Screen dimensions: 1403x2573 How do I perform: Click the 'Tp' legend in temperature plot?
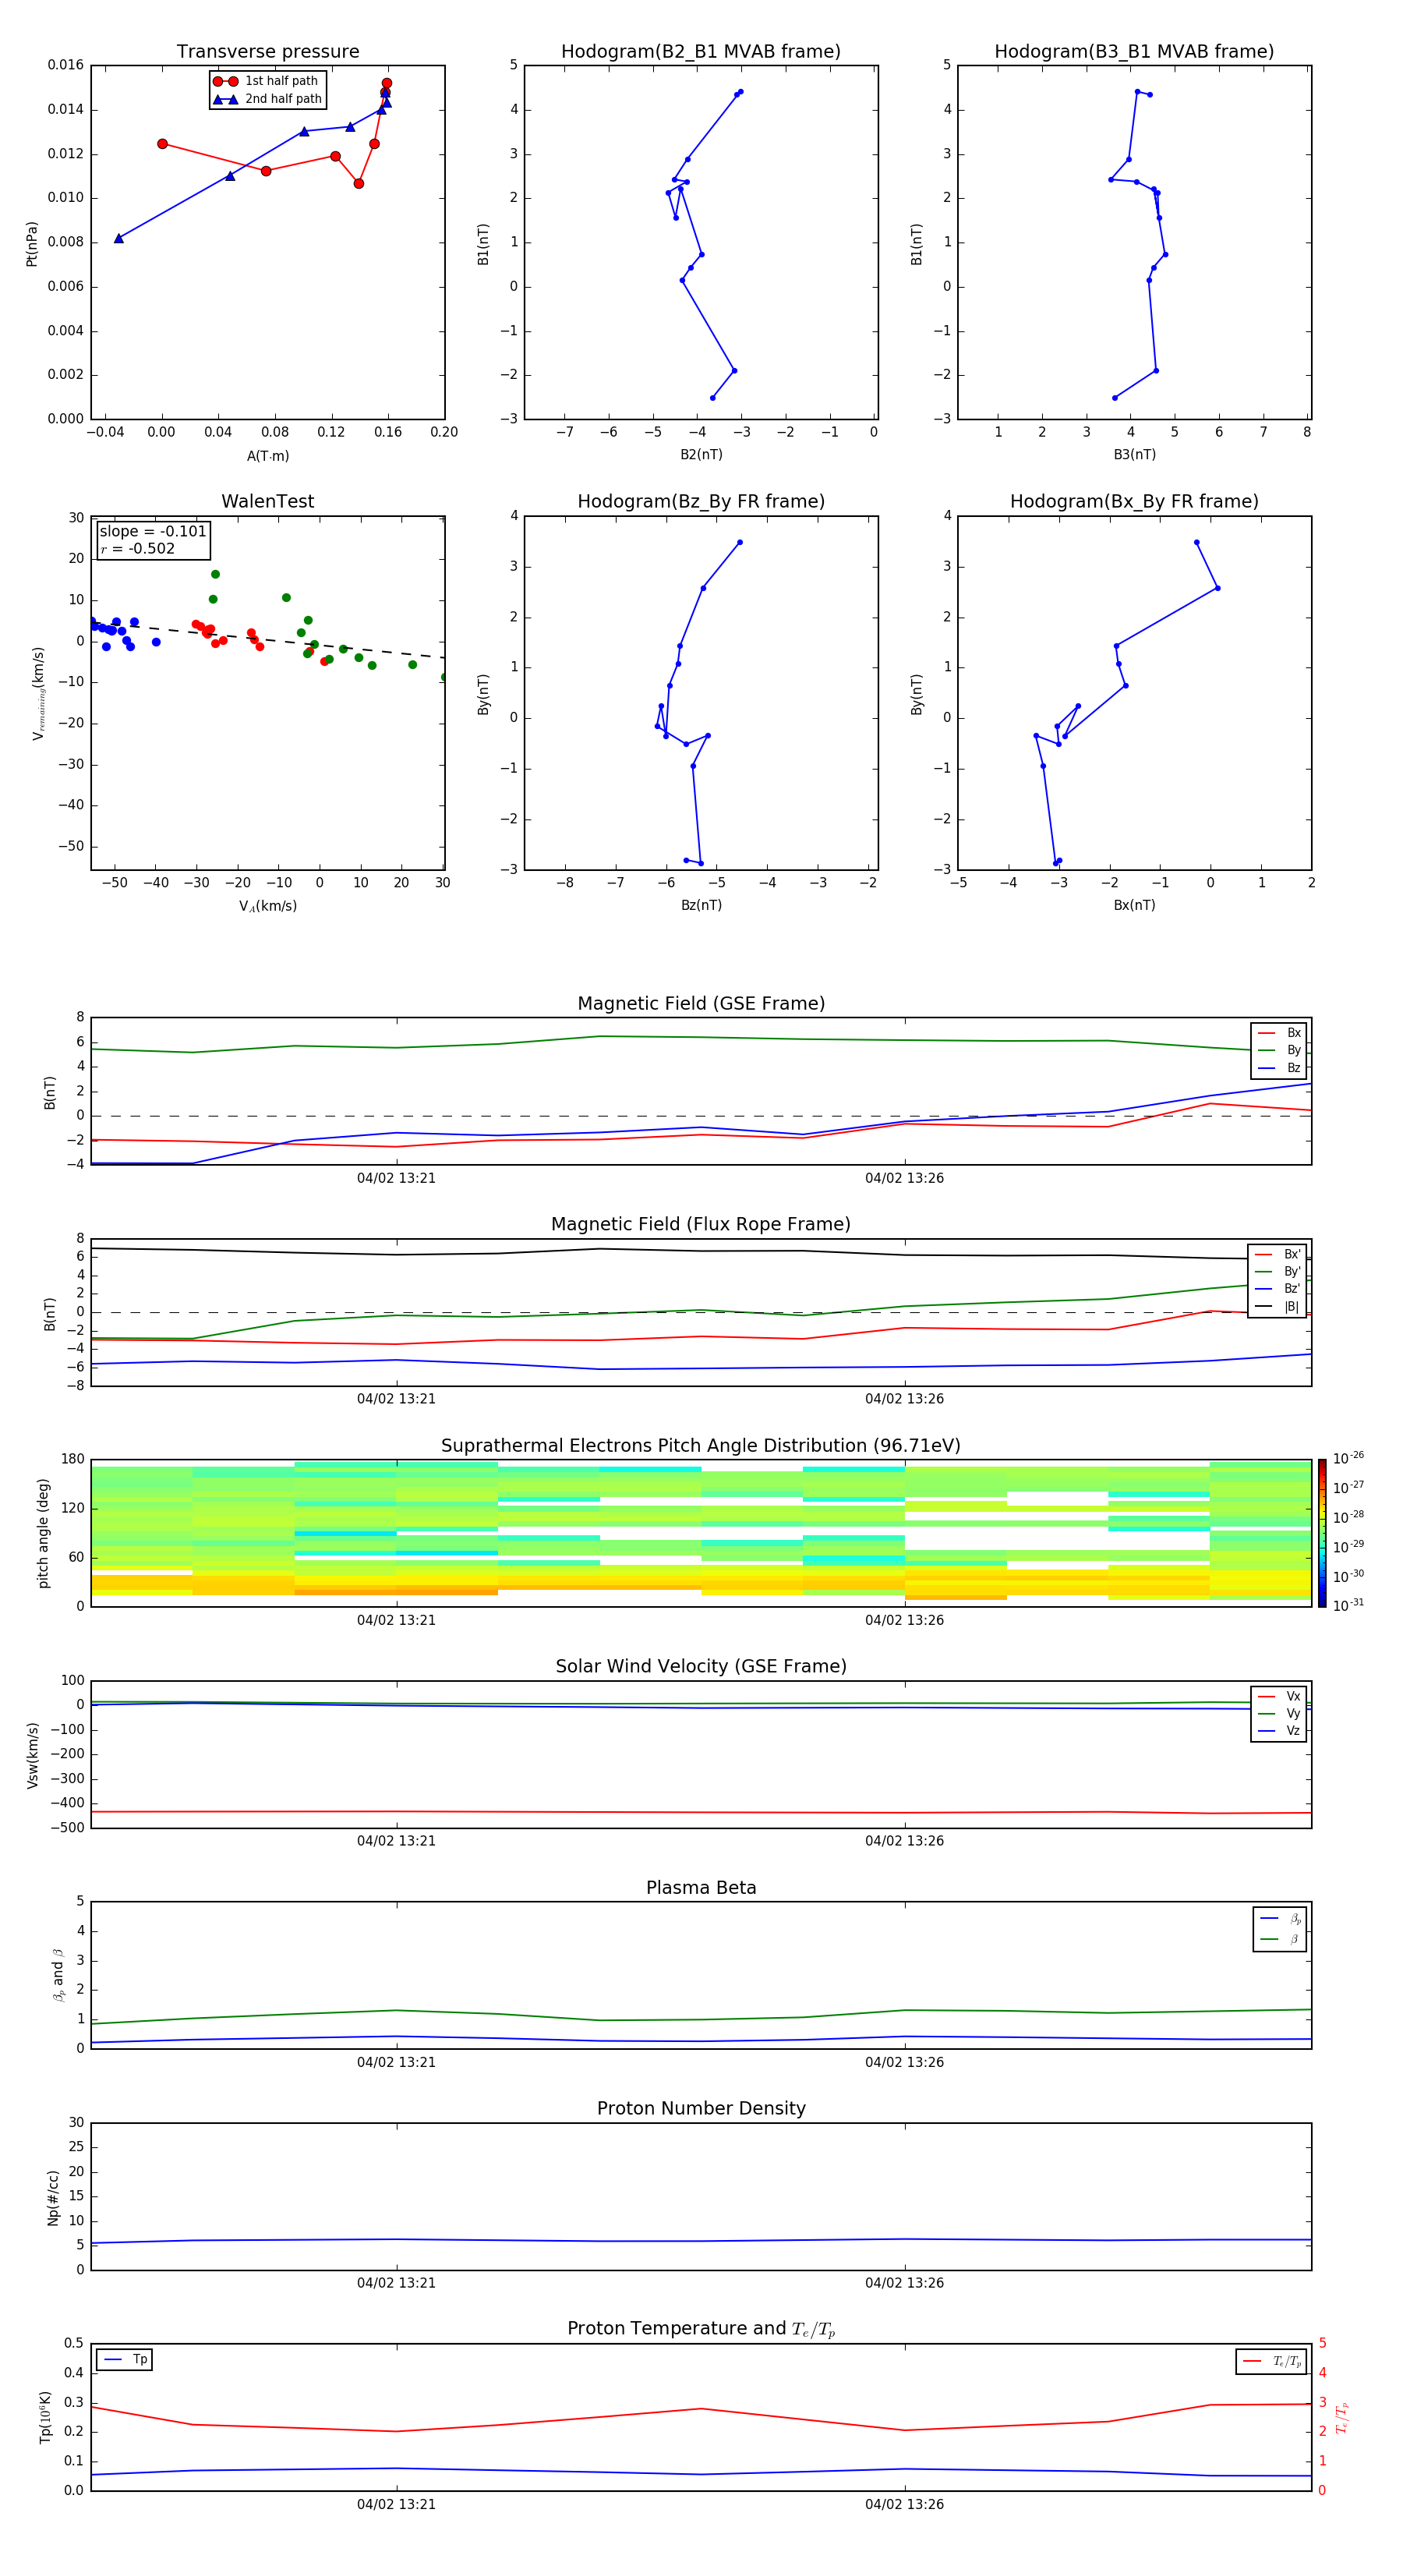coord(125,2359)
